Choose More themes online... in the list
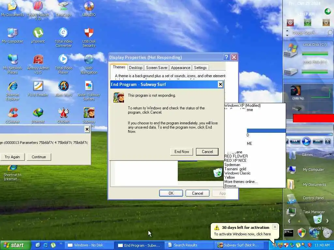This screenshot has width=334, height=250. point(255,182)
